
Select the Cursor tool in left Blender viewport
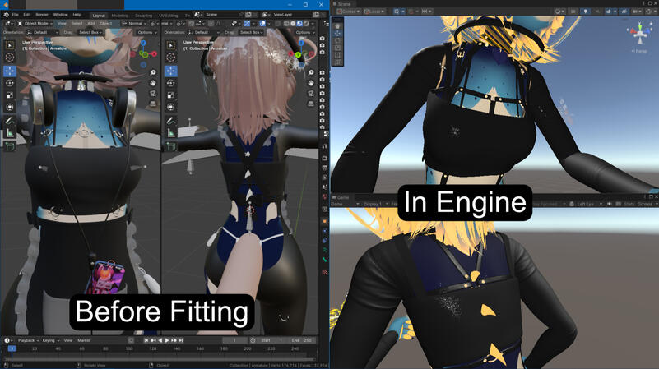pos(10,58)
